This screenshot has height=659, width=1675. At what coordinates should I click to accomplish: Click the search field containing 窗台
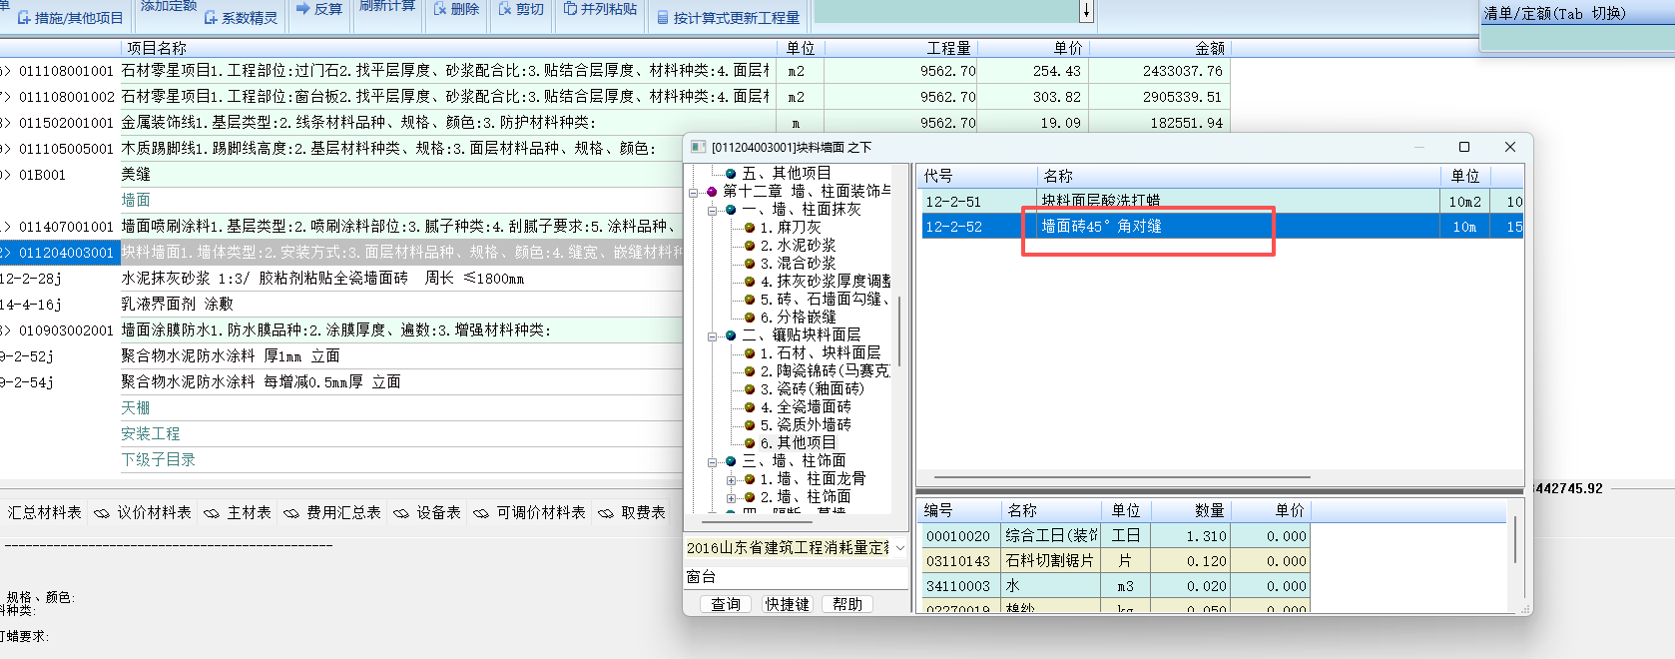(796, 576)
